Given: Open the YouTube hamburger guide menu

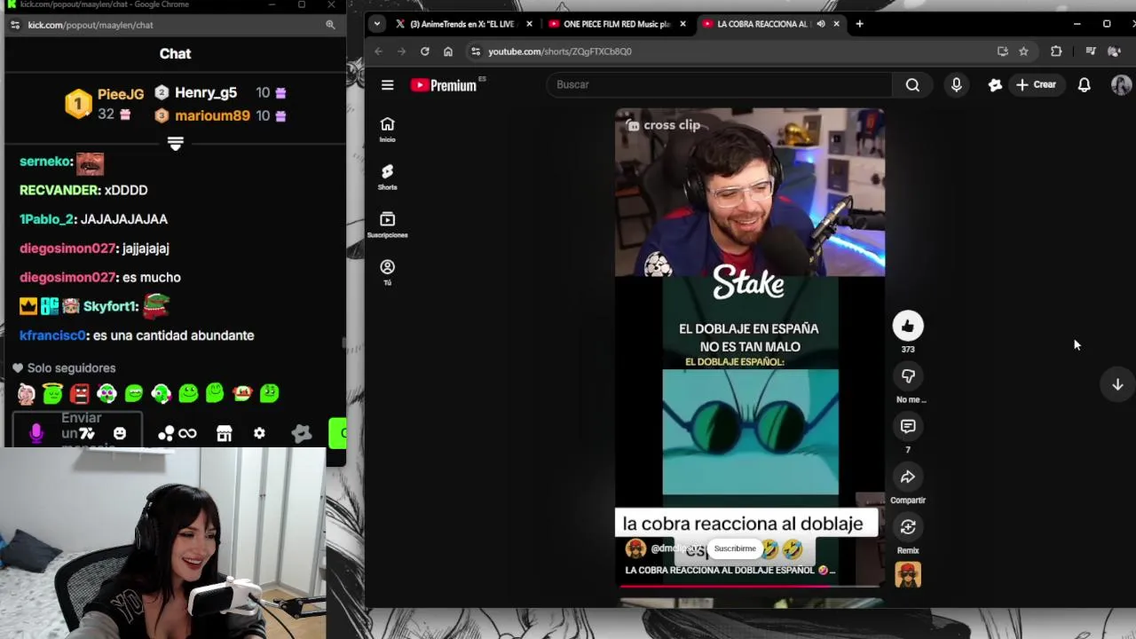Looking at the screenshot, I should (x=387, y=84).
